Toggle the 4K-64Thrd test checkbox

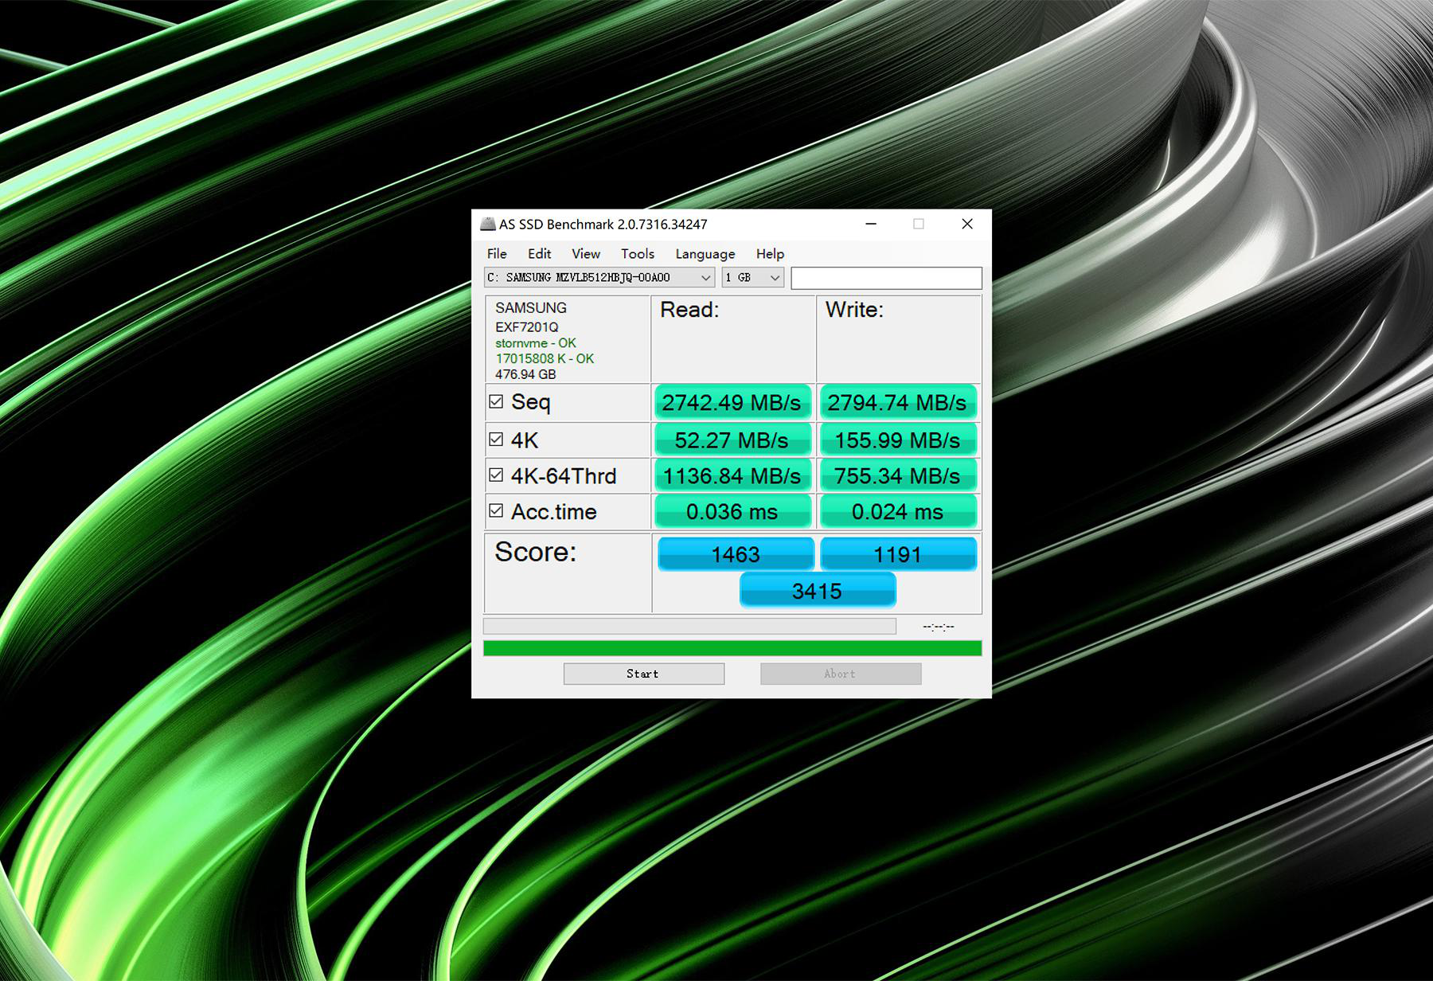(496, 475)
